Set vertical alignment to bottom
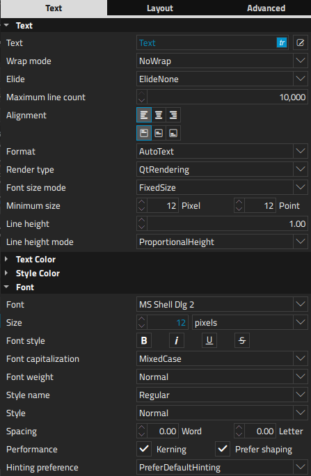 pyautogui.click(x=173, y=133)
